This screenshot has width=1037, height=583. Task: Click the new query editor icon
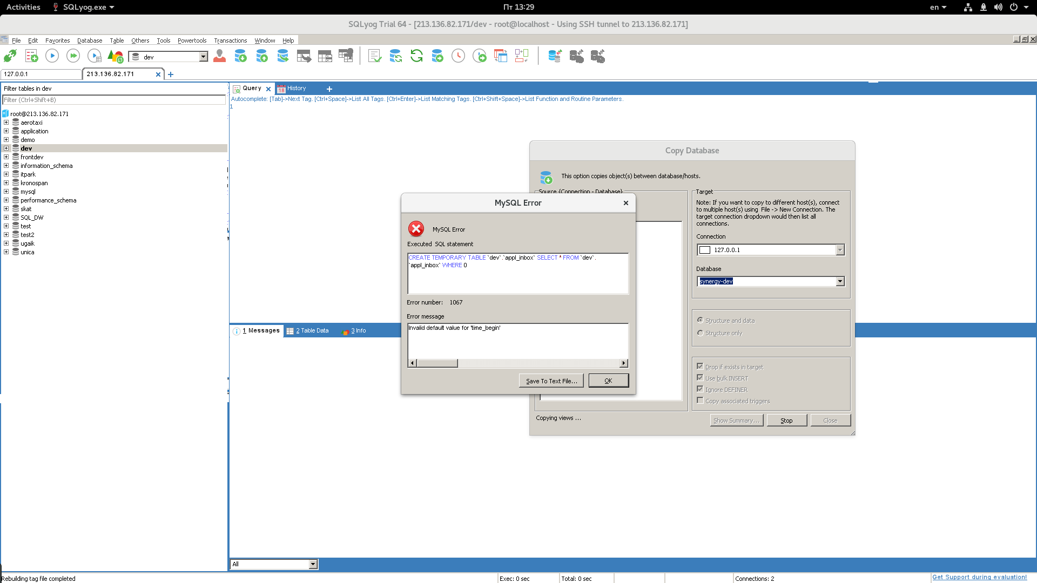tap(31, 56)
